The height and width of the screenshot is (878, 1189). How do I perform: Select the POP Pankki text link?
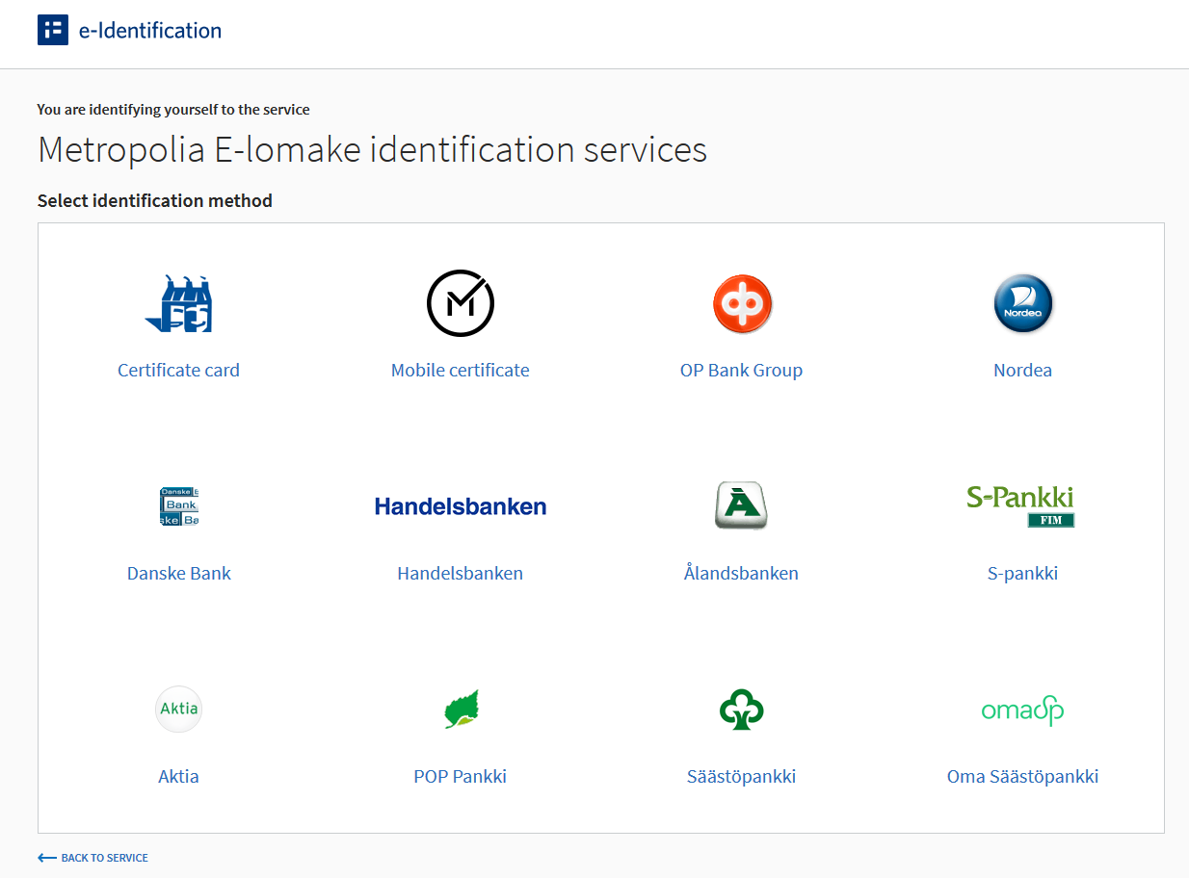(461, 777)
